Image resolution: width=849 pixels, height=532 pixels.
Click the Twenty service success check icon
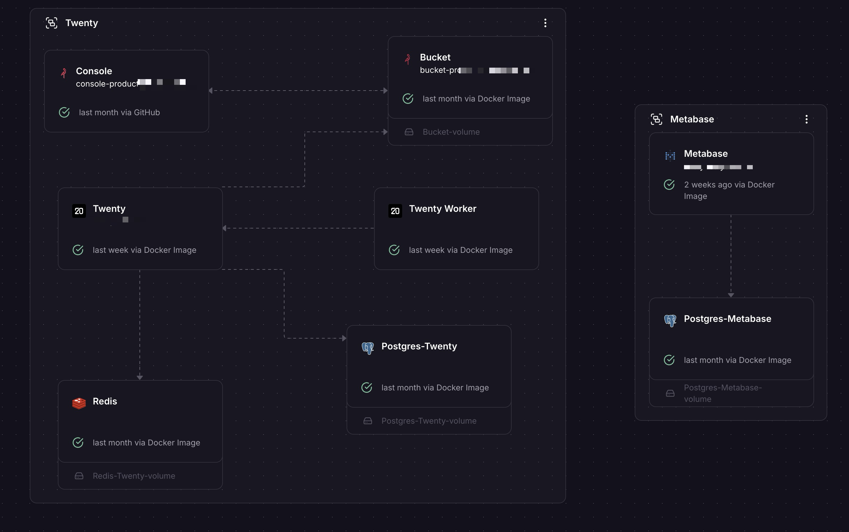(78, 250)
